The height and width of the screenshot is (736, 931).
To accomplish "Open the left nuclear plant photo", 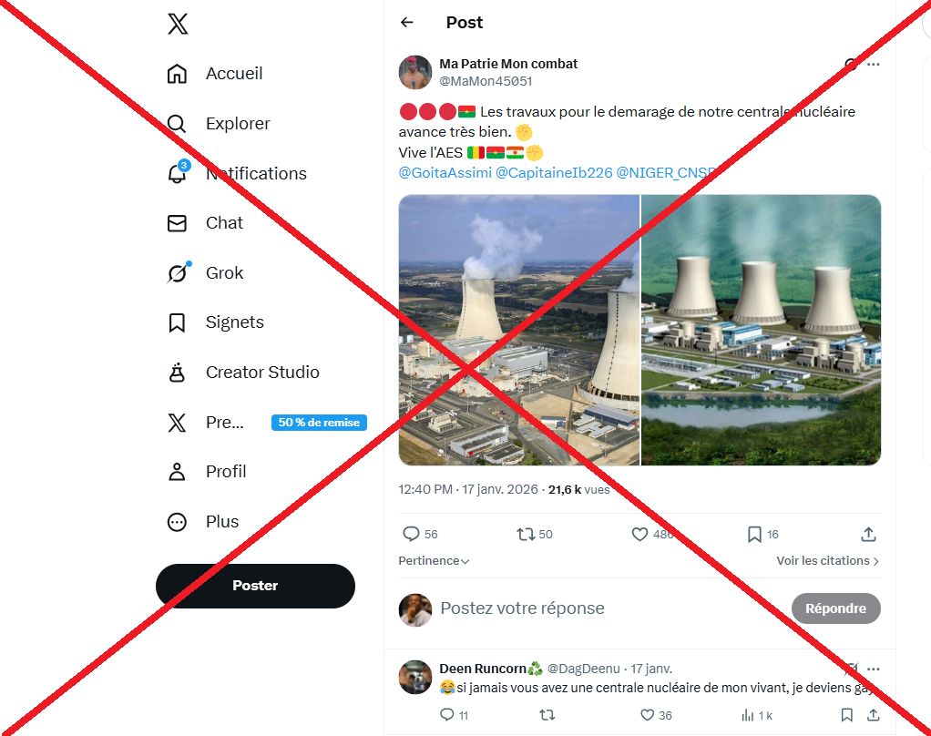I will [x=519, y=330].
